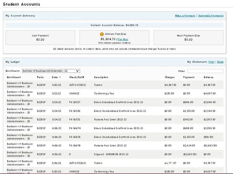Sort ledger by Term column header
Viewport: 233px width, 174px height.
coord(40,77)
